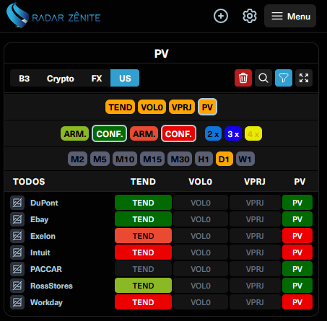The image size is (327, 321).
Task: Click DuPont's green TEND cell
Action: 143,203
